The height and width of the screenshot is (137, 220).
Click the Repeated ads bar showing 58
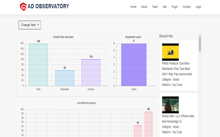click(x=65, y=78)
